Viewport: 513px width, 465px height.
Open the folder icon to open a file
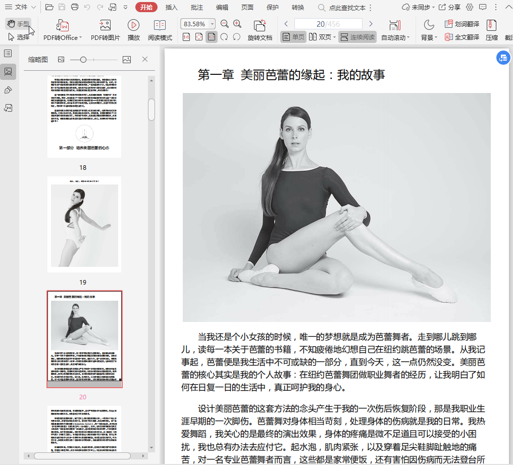click(49, 7)
